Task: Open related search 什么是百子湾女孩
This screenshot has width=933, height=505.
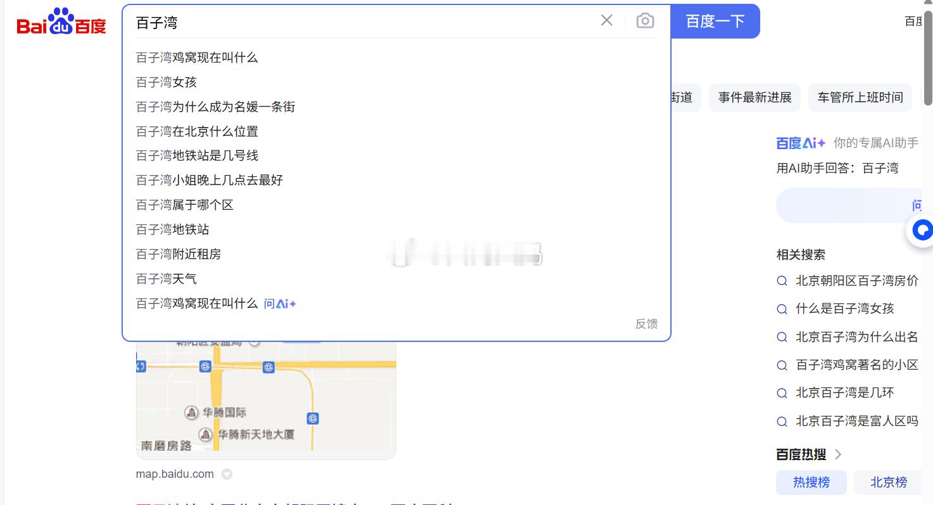Action: [845, 308]
